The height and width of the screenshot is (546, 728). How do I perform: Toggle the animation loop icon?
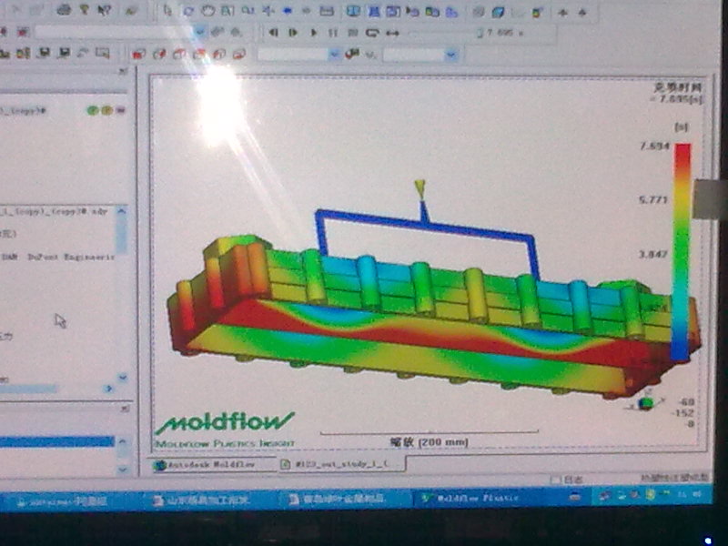372,33
